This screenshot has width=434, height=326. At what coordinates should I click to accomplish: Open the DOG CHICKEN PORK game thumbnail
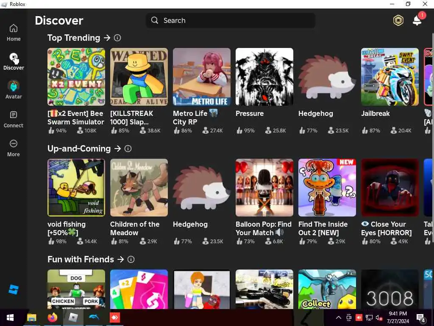coord(76,289)
